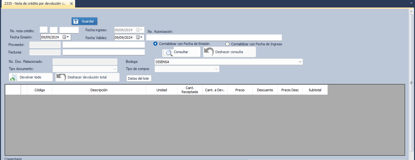Click the No. Autorización text field
The width and height of the screenshot is (415, 160).
[214, 37]
